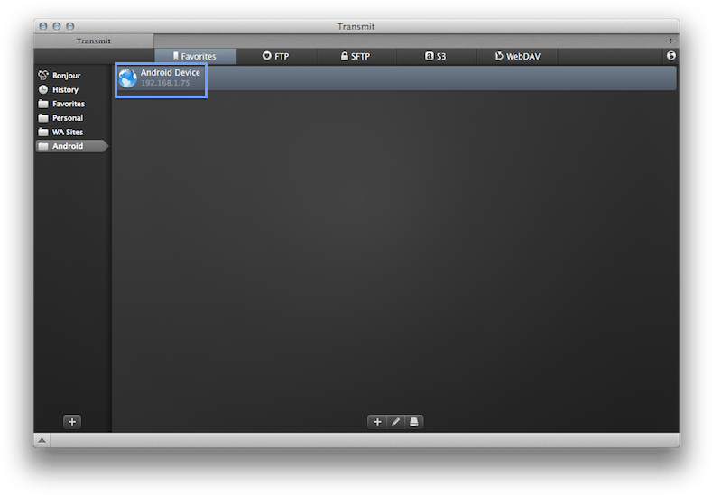Add a new favorite with plus button
712x495 pixels.
point(377,422)
